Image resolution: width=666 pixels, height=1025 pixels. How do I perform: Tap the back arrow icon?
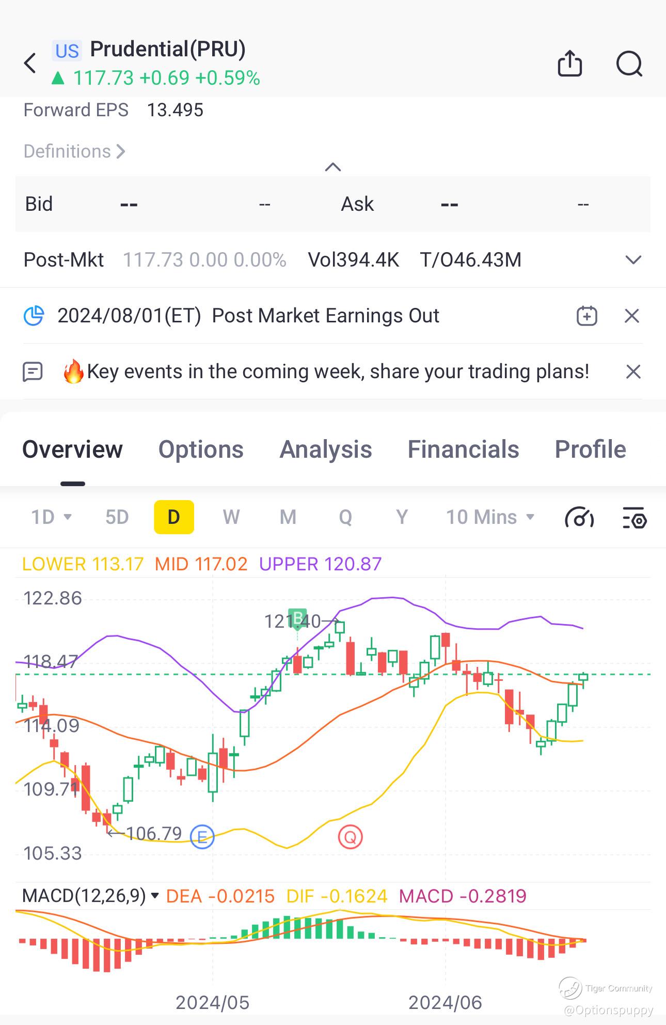[x=30, y=64]
